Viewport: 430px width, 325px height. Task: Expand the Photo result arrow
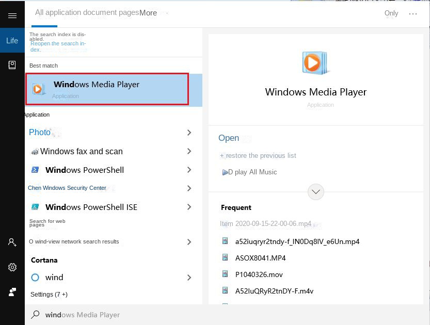(189, 133)
